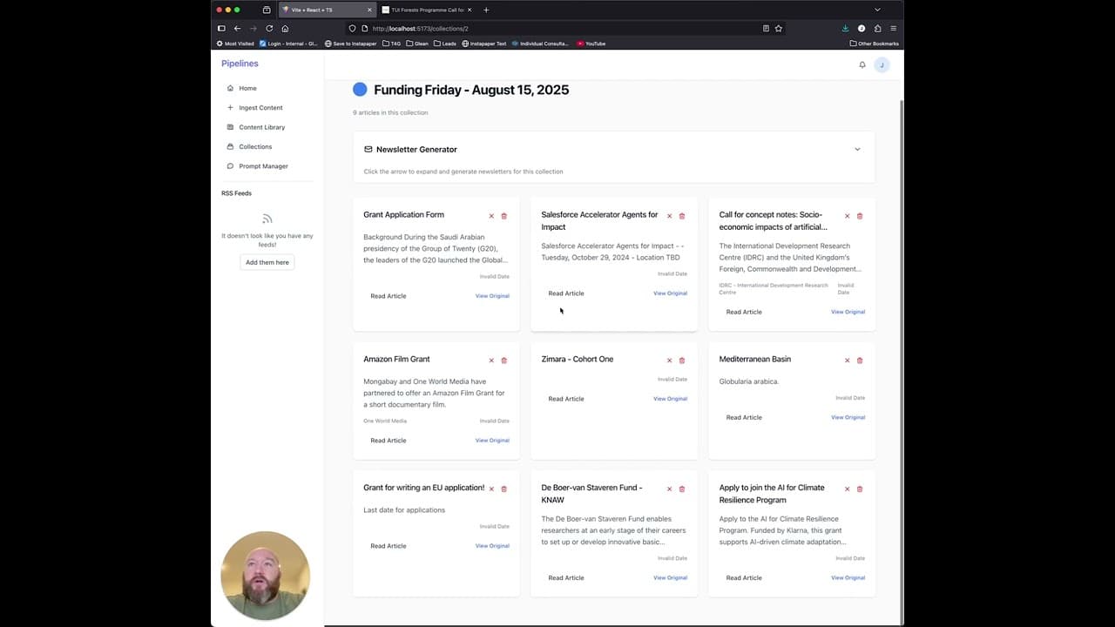
Task: Delete the Amazon Film Grant card via trash icon
Action: [x=503, y=360]
